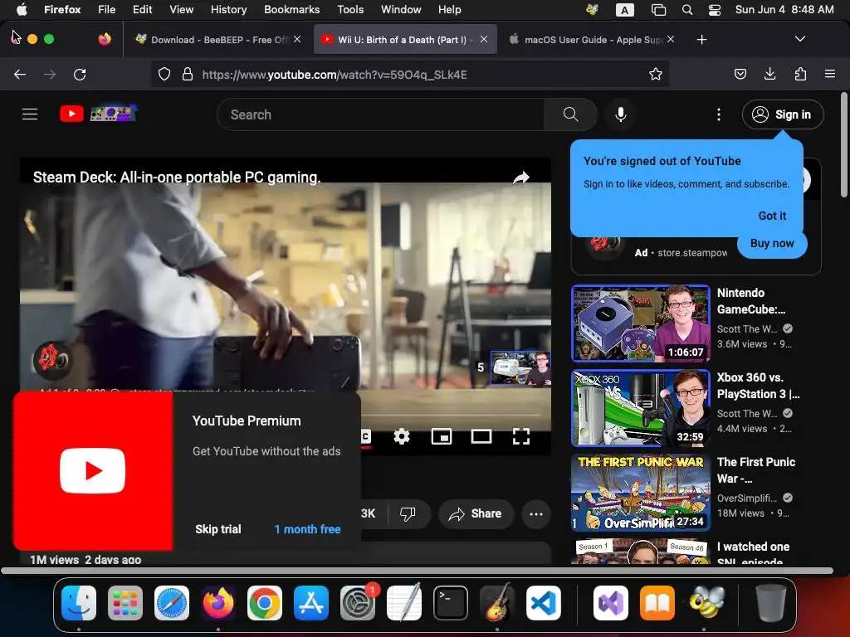Switch to the macOS User Guide tab
850x637 pixels.
[591, 40]
